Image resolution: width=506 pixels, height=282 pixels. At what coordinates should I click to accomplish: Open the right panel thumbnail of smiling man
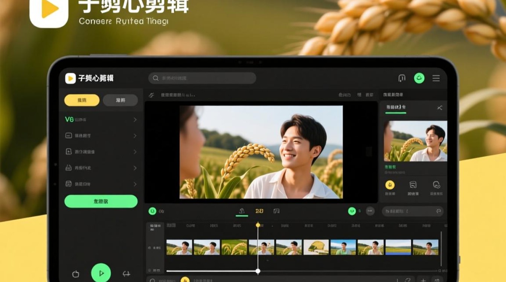coord(416,141)
